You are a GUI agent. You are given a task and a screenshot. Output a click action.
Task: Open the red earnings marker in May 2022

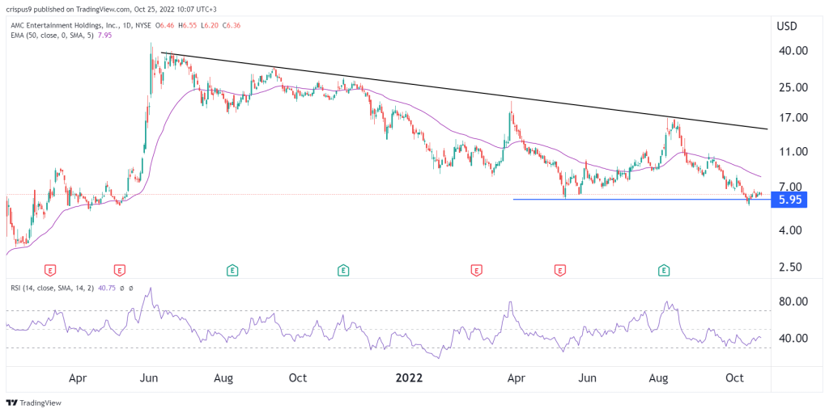pyautogui.click(x=559, y=271)
